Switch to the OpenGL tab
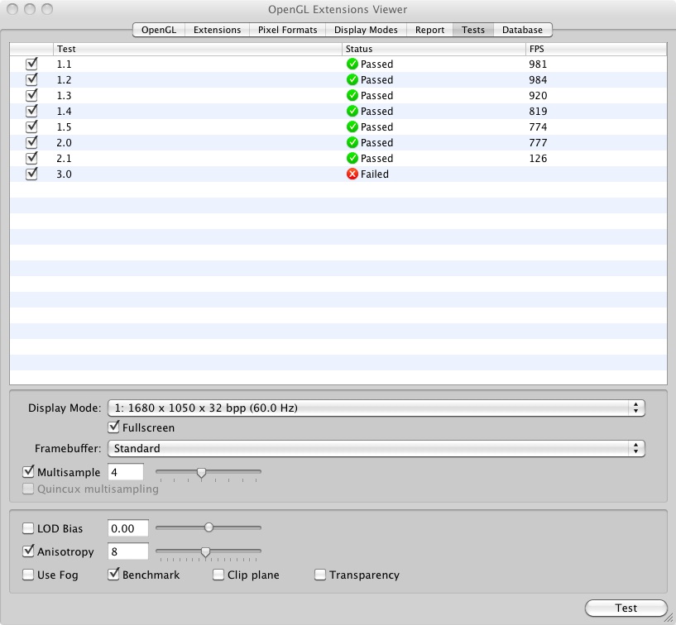The image size is (676, 625). [x=159, y=30]
